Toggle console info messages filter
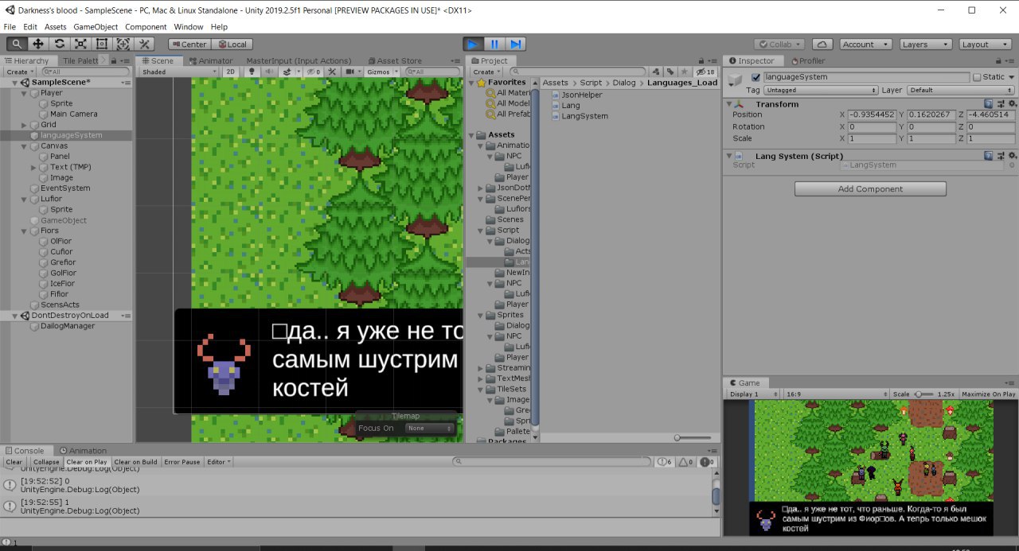1019x551 pixels. click(664, 462)
